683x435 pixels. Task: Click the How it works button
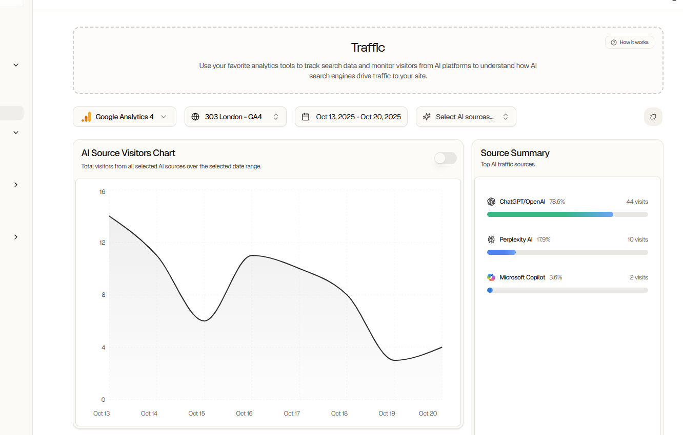(629, 42)
